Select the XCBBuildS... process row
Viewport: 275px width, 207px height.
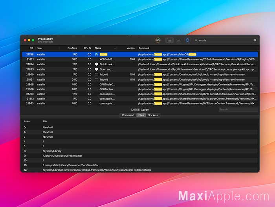140,59
